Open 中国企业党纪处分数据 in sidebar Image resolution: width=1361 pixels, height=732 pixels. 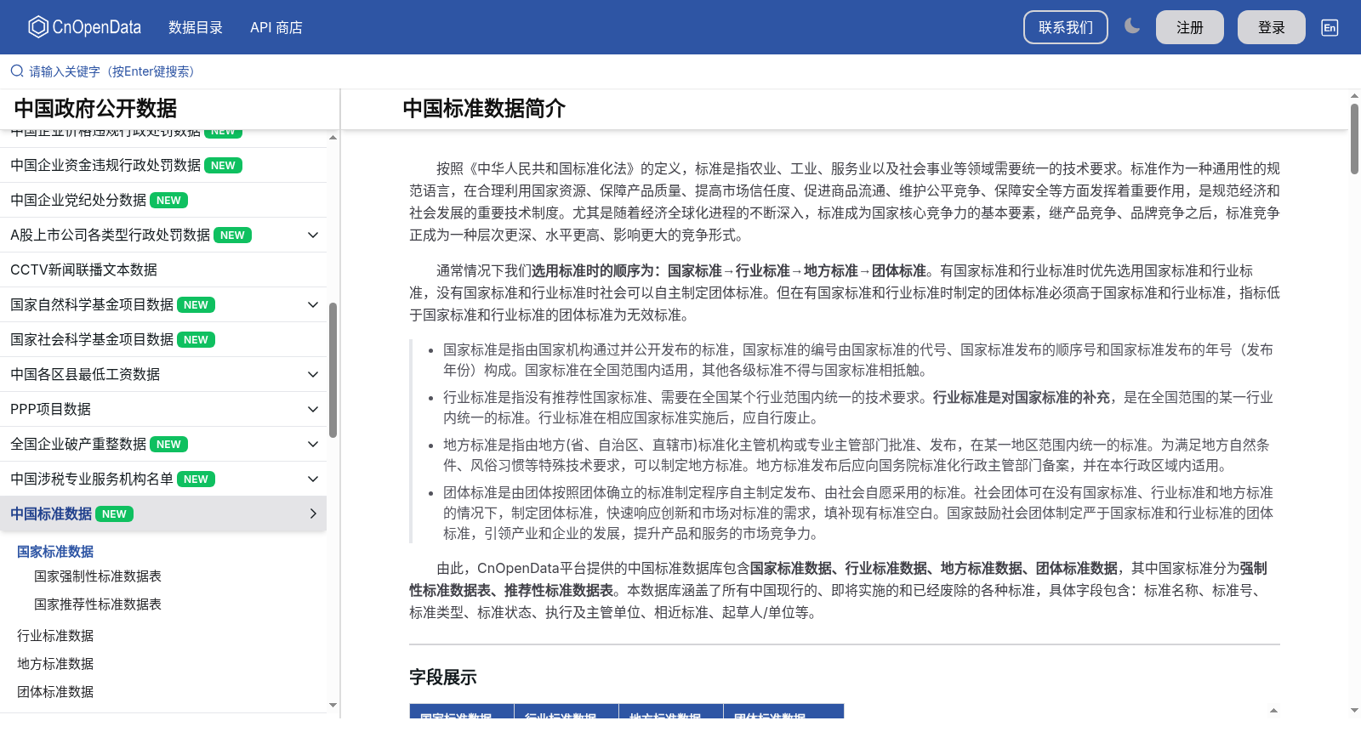pos(163,200)
